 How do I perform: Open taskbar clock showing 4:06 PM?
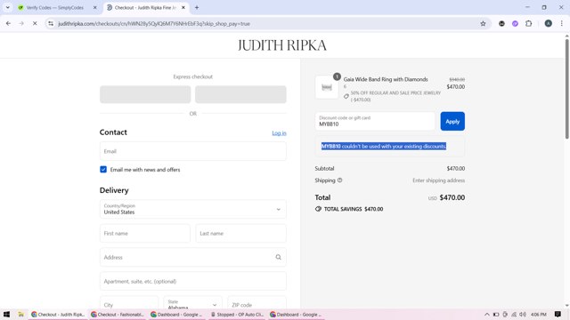click(538, 314)
